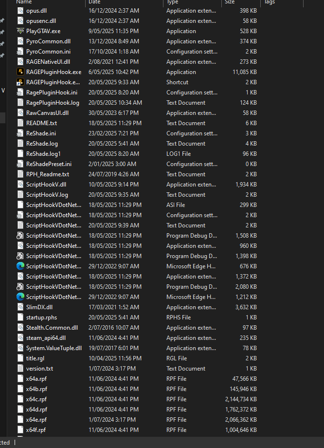Click the Shortcut type cell

(177, 82)
